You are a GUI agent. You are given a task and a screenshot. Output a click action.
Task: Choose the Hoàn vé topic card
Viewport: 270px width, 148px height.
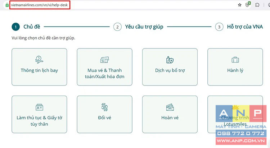170,114
